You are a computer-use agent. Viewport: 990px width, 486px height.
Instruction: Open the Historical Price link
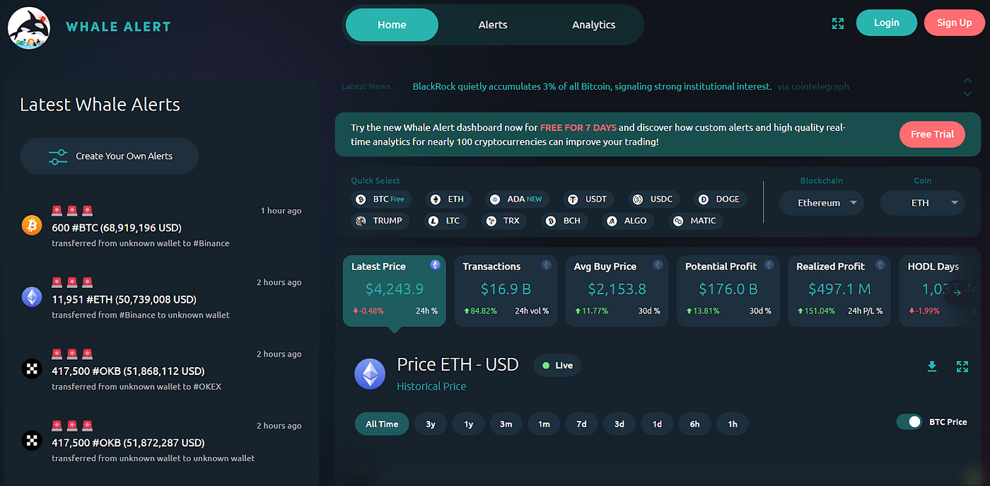tap(431, 386)
